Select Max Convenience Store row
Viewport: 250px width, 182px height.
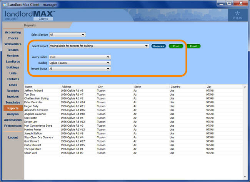pyautogui.click(x=133, y=126)
